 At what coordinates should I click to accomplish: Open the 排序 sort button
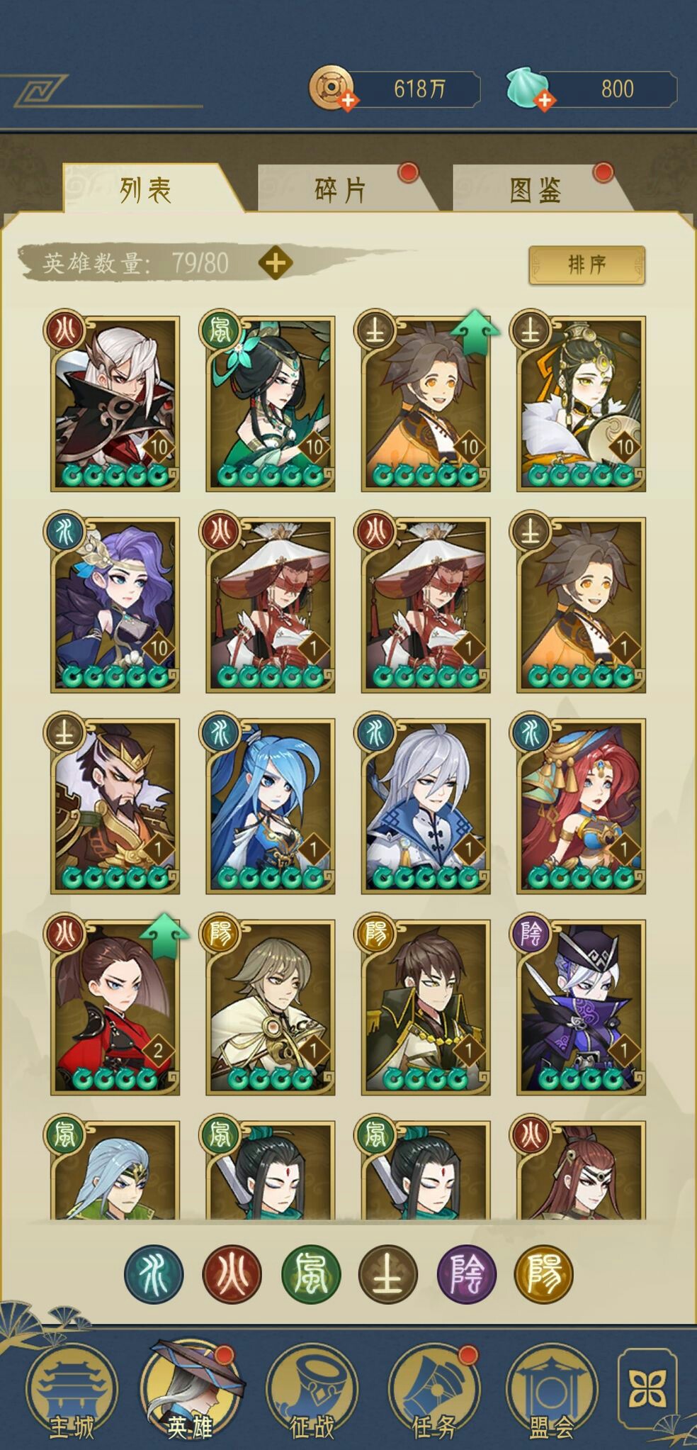(586, 265)
